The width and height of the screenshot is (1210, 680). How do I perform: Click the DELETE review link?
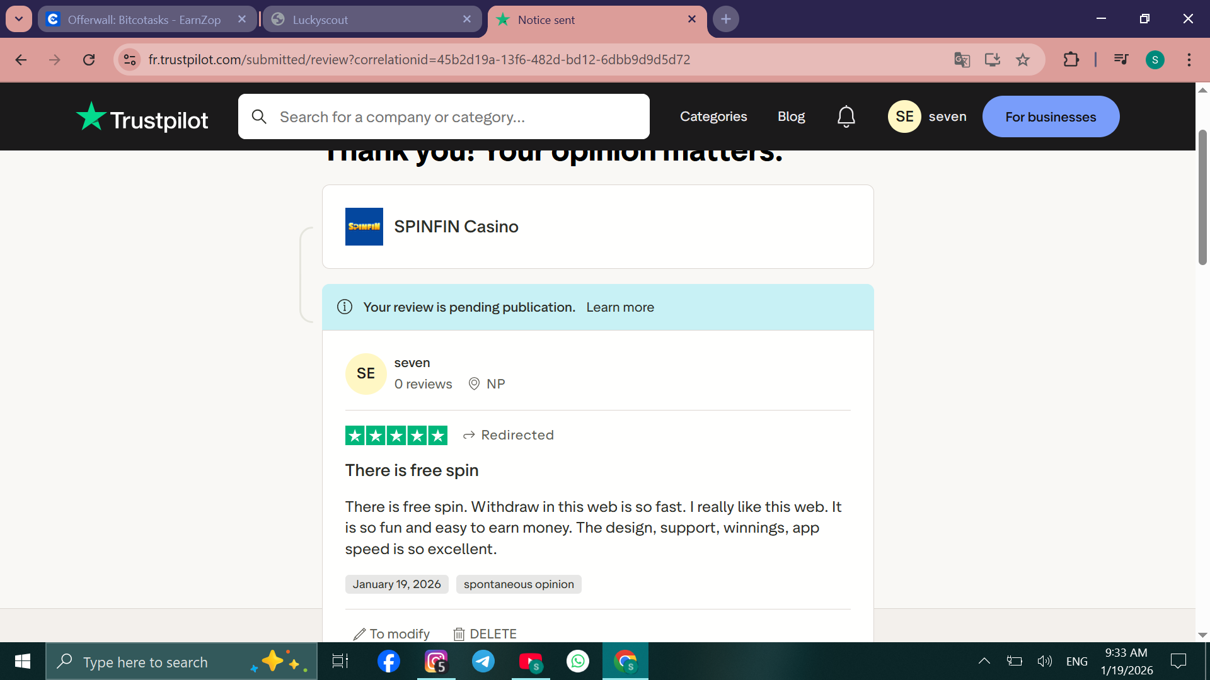click(x=485, y=634)
